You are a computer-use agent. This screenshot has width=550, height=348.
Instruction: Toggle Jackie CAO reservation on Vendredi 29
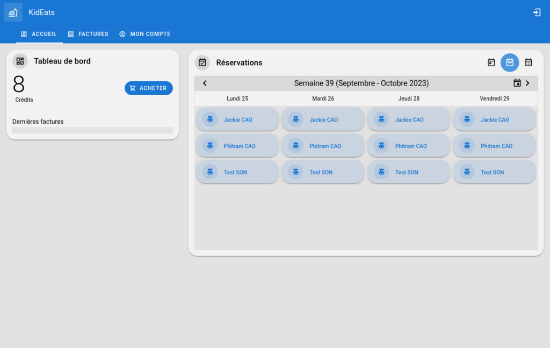pyautogui.click(x=495, y=119)
